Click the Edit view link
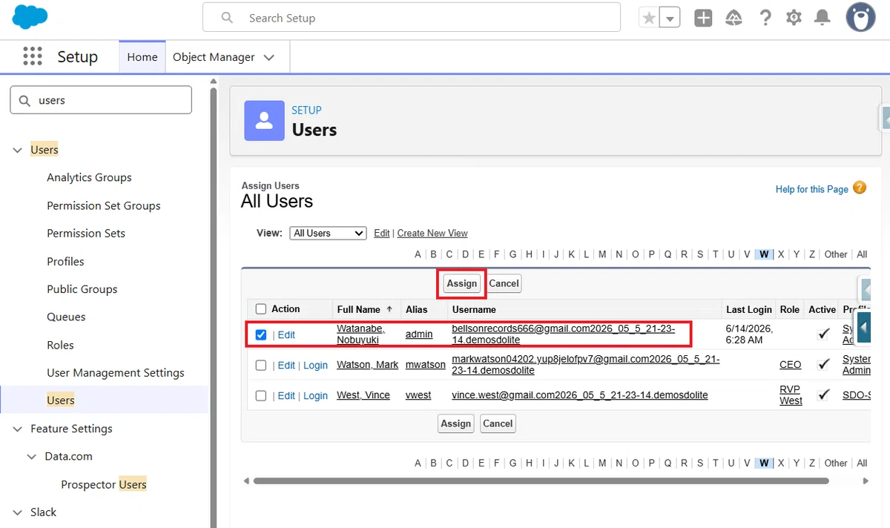Viewport: 890px width, 528px height. pos(382,233)
